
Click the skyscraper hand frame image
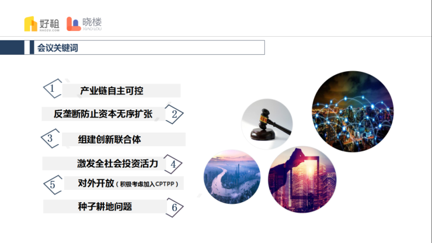[x=302, y=179]
